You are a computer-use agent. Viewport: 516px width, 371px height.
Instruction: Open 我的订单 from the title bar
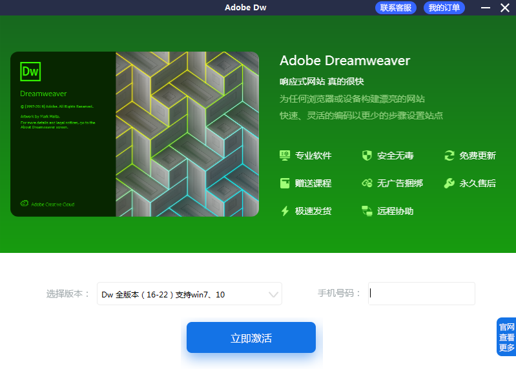tap(444, 8)
